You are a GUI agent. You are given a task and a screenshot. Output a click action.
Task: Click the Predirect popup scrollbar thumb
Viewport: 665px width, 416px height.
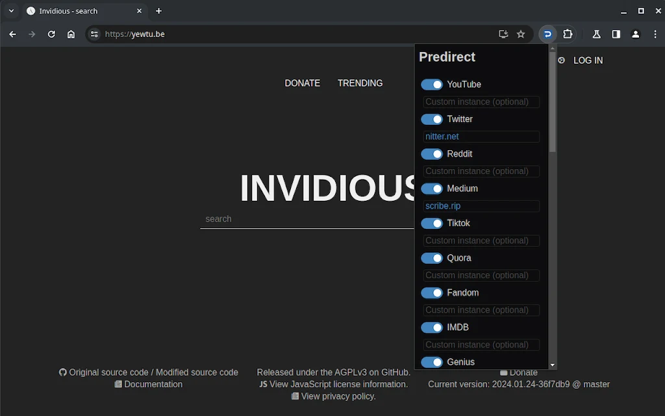[552, 102]
